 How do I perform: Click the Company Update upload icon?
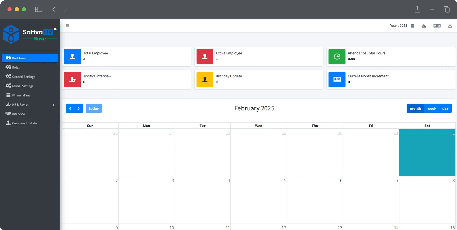(8, 123)
